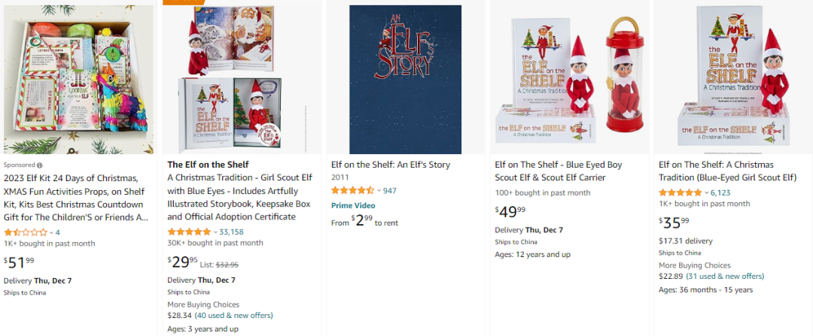This screenshot has width=813, height=336.
Task: Click star rating of Girl Scout Elf storybook set
Action: pos(189,232)
